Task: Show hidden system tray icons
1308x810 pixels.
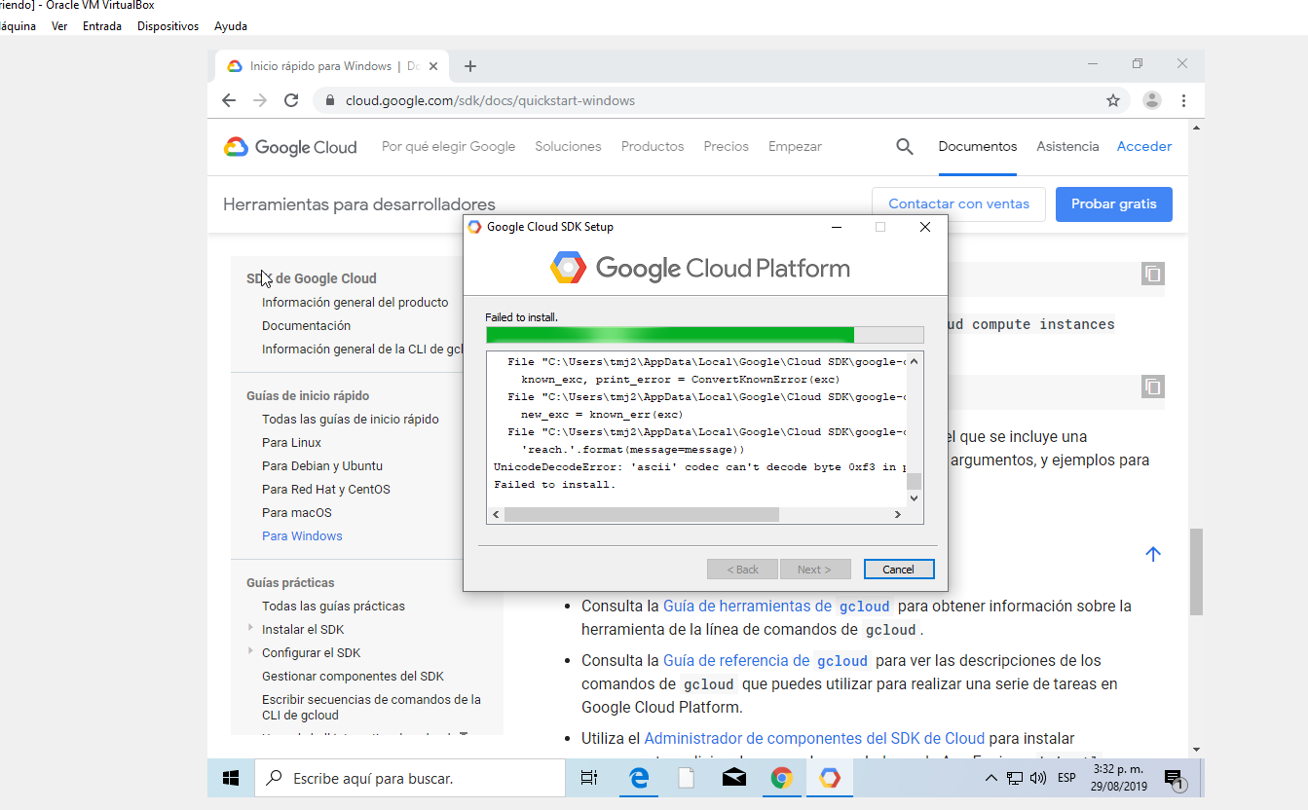Action: coord(991,778)
